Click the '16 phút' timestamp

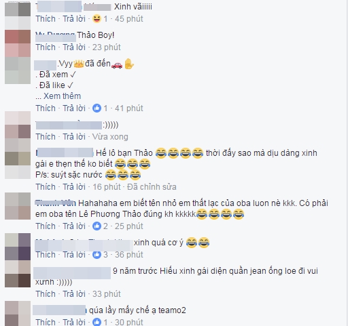pos(107,187)
